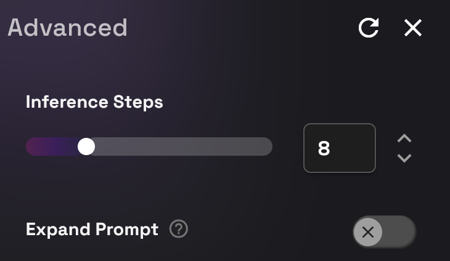
Task: Open the Expand Prompt help tooltip icon
Action: click(x=179, y=230)
